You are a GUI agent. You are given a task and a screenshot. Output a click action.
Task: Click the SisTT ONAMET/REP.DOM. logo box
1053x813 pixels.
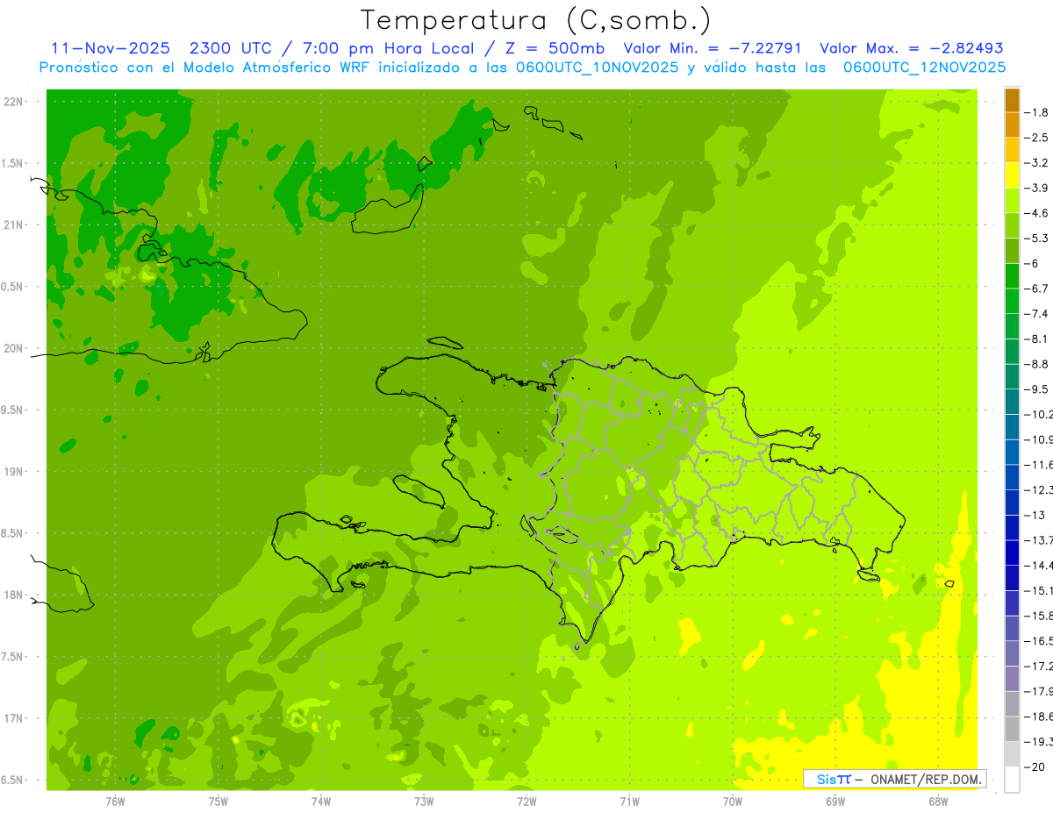894,779
